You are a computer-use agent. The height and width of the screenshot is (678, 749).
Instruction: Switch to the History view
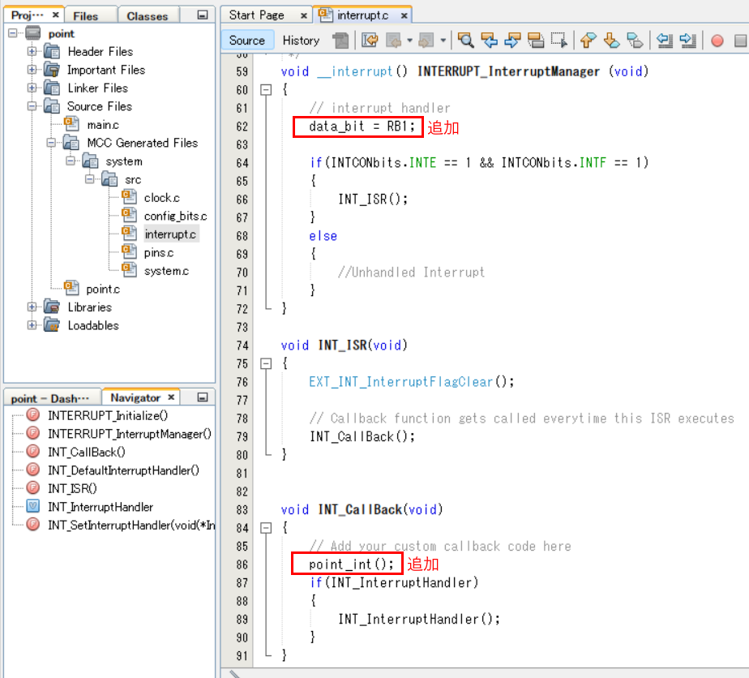tap(301, 41)
